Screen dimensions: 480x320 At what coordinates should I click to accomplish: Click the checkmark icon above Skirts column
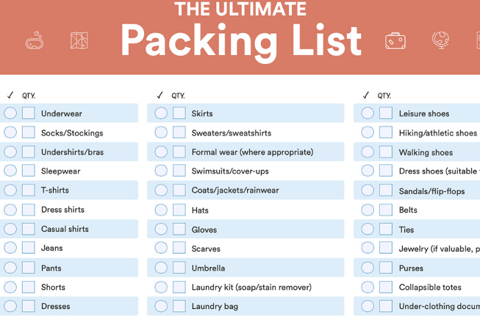[160, 95]
